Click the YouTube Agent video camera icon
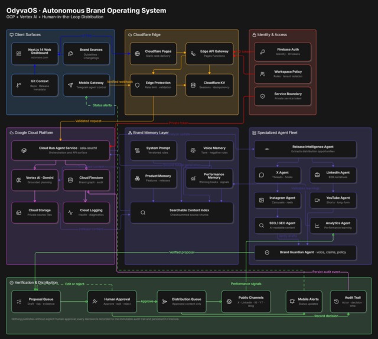This screenshot has height=339, width=378. click(317, 200)
